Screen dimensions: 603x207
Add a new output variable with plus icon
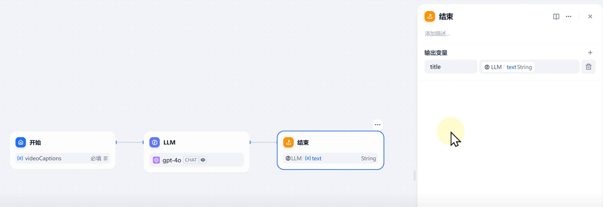tap(590, 53)
